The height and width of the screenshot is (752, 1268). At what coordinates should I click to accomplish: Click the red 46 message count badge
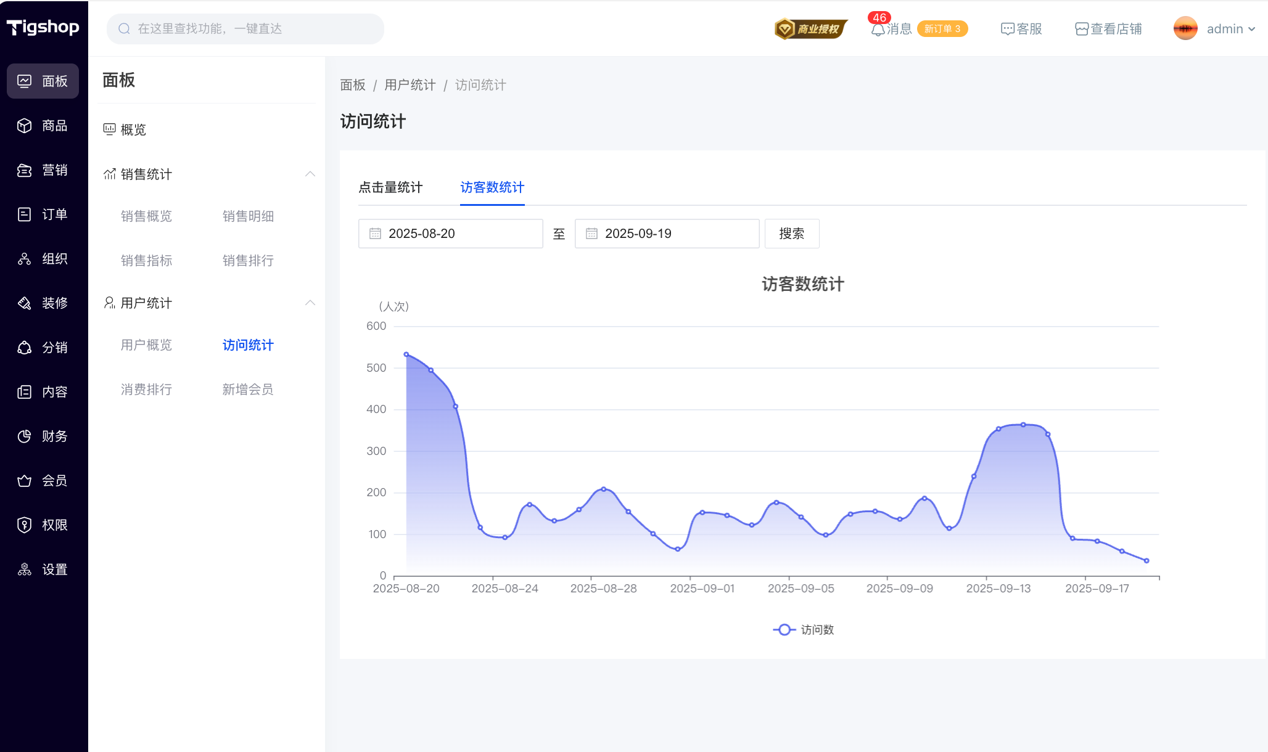pos(879,18)
